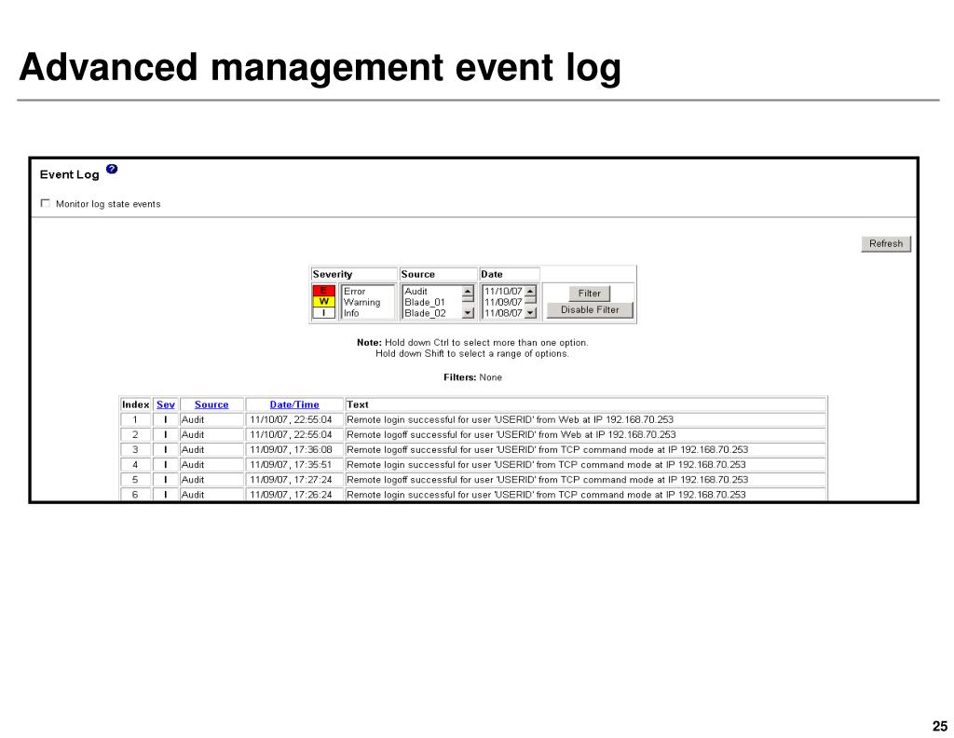Select Audit in the Source list
954x738 pixels.
(416, 292)
